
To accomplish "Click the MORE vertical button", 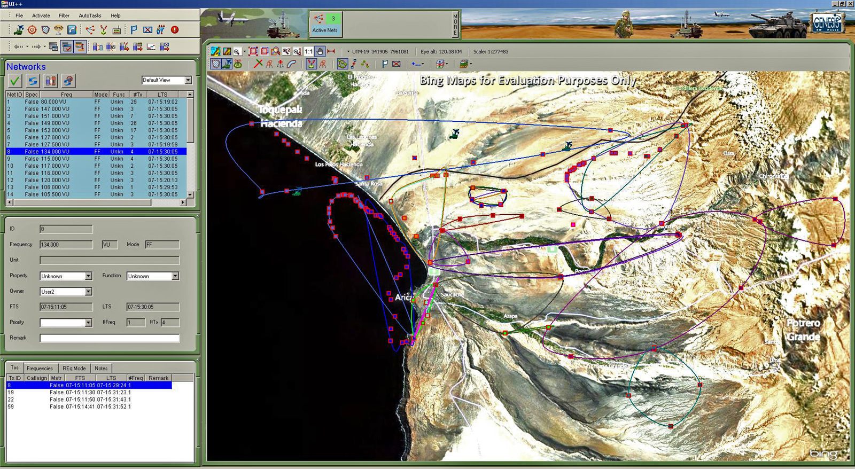I will [x=455, y=24].
